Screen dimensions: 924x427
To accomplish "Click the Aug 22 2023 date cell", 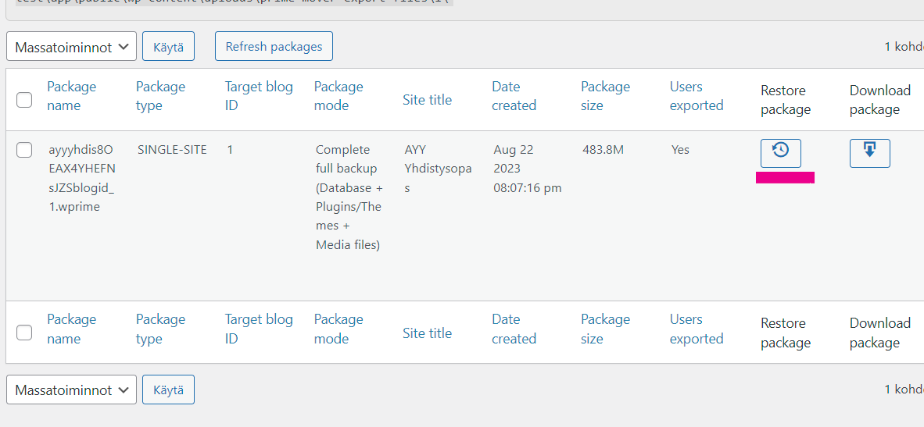I will (x=528, y=169).
